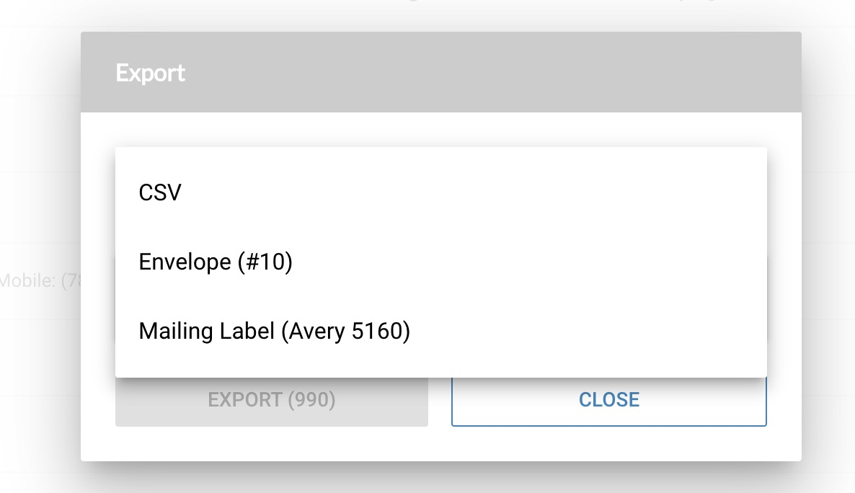The width and height of the screenshot is (855, 493).
Task: Click the 990 count on Export button
Action: [x=311, y=400]
